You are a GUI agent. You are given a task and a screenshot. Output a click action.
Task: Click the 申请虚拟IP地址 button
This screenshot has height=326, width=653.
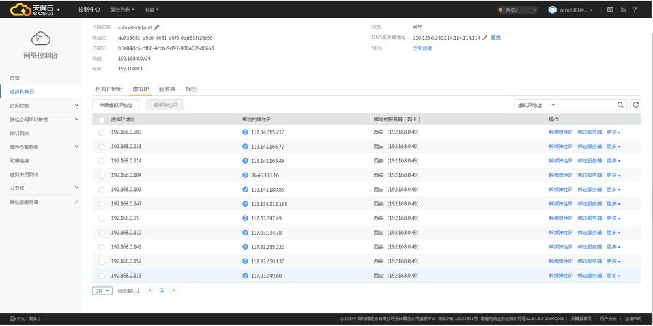point(116,105)
